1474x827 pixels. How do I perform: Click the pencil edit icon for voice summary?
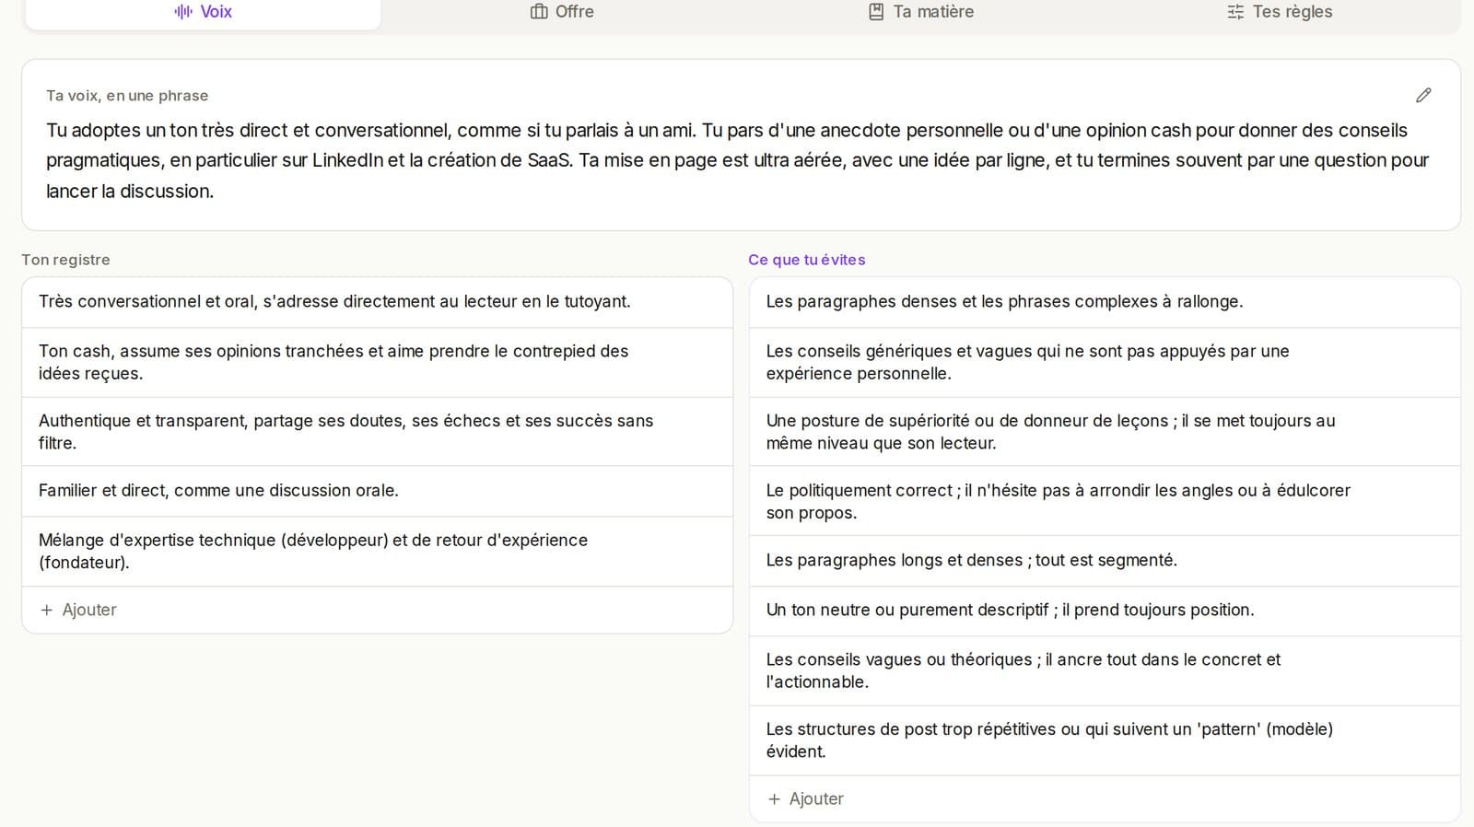coord(1423,96)
